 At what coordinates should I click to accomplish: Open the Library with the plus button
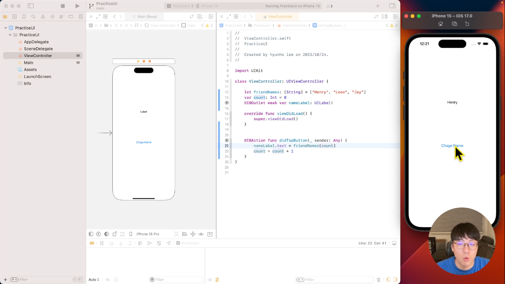click(378, 6)
